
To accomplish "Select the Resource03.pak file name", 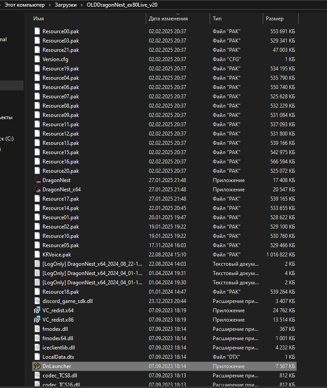I will pyautogui.click(x=61, y=41).
